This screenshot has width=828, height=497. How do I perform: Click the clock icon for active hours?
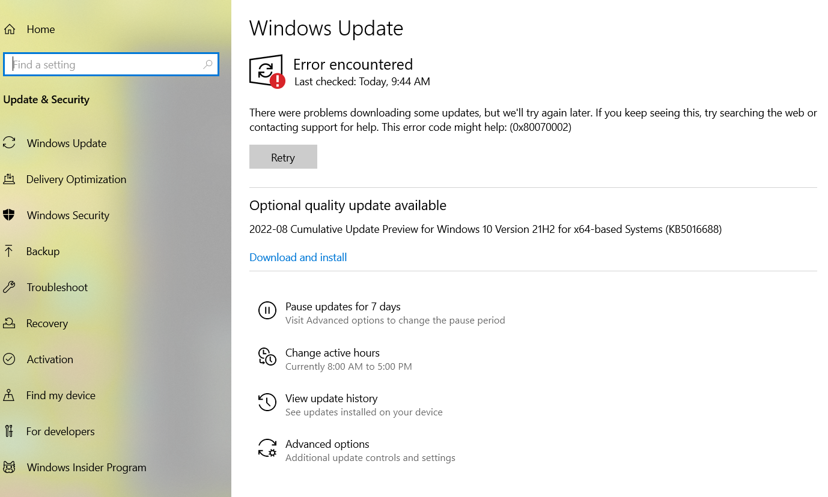(x=267, y=357)
